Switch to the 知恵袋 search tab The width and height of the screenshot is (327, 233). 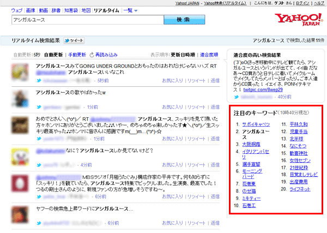click(71, 10)
